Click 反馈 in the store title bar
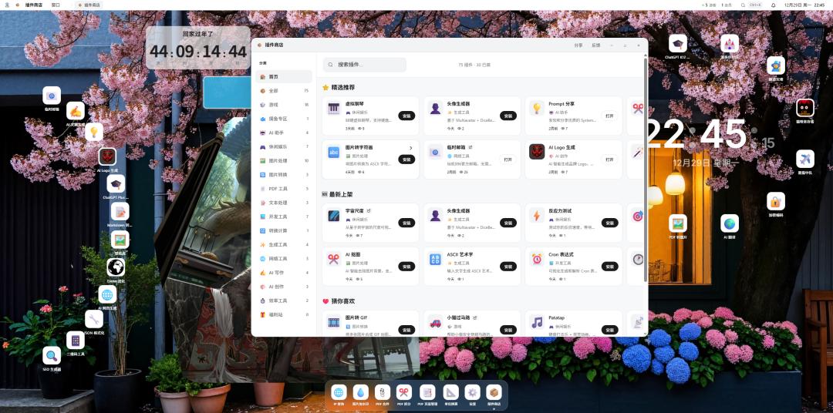Screen dimensions: 833x413 click(595, 45)
